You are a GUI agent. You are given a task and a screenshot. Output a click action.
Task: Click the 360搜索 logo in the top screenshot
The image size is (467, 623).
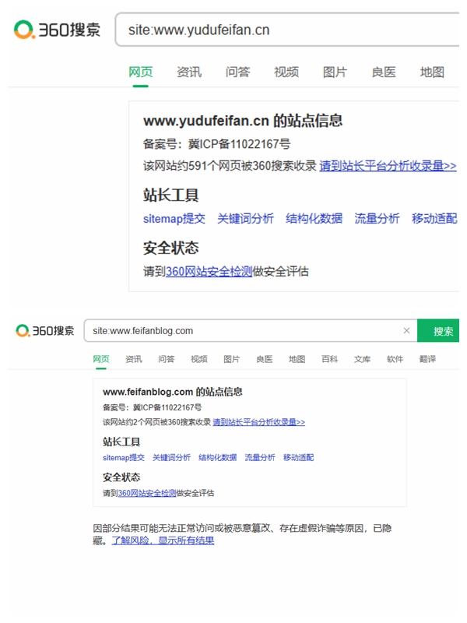(57, 30)
